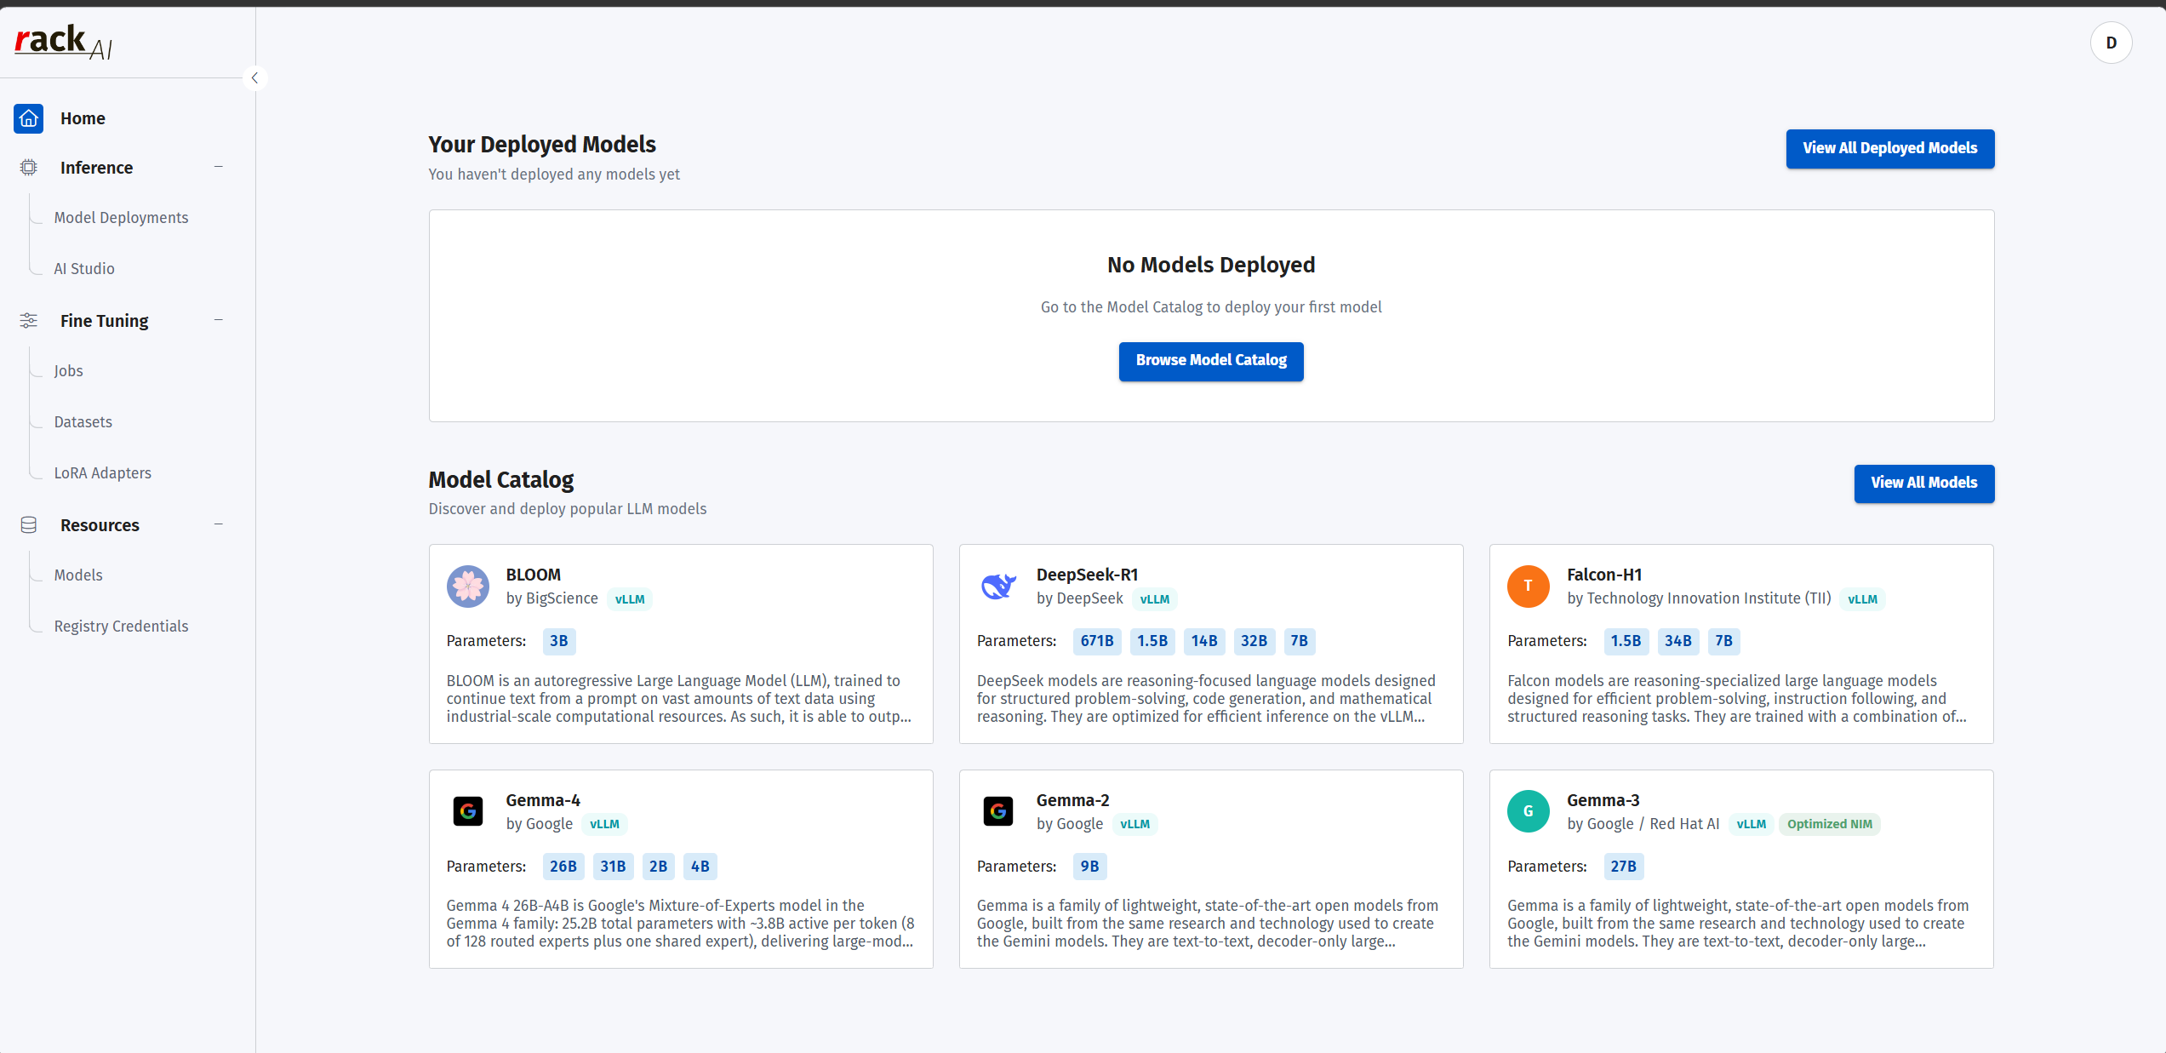Click the Inference chip icon
Viewport: 2166px width, 1053px height.
pos(29,168)
